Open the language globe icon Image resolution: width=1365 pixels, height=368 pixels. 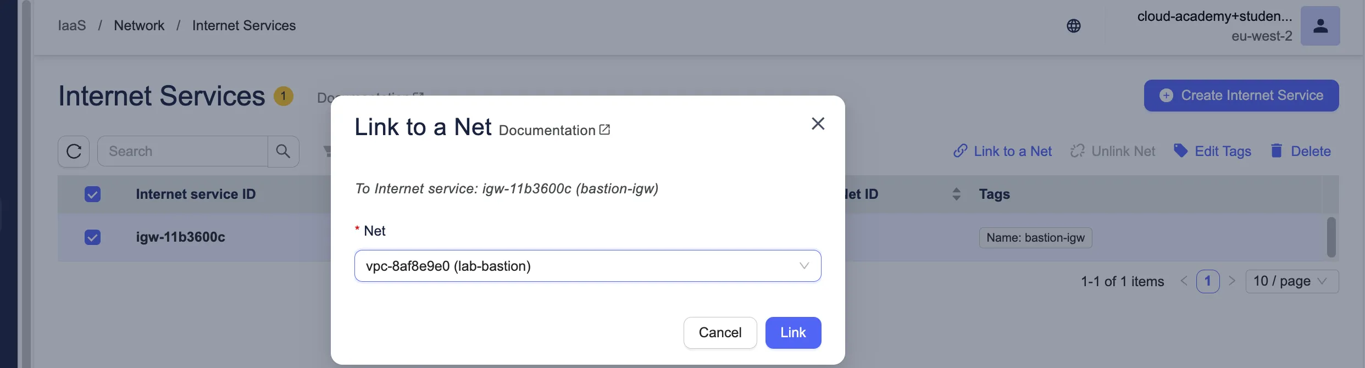click(x=1073, y=26)
